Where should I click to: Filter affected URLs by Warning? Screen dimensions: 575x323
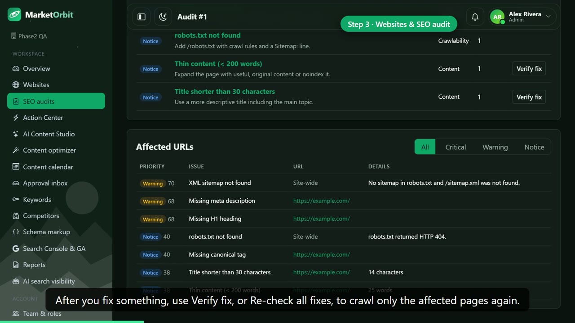[x=495, y=147]
